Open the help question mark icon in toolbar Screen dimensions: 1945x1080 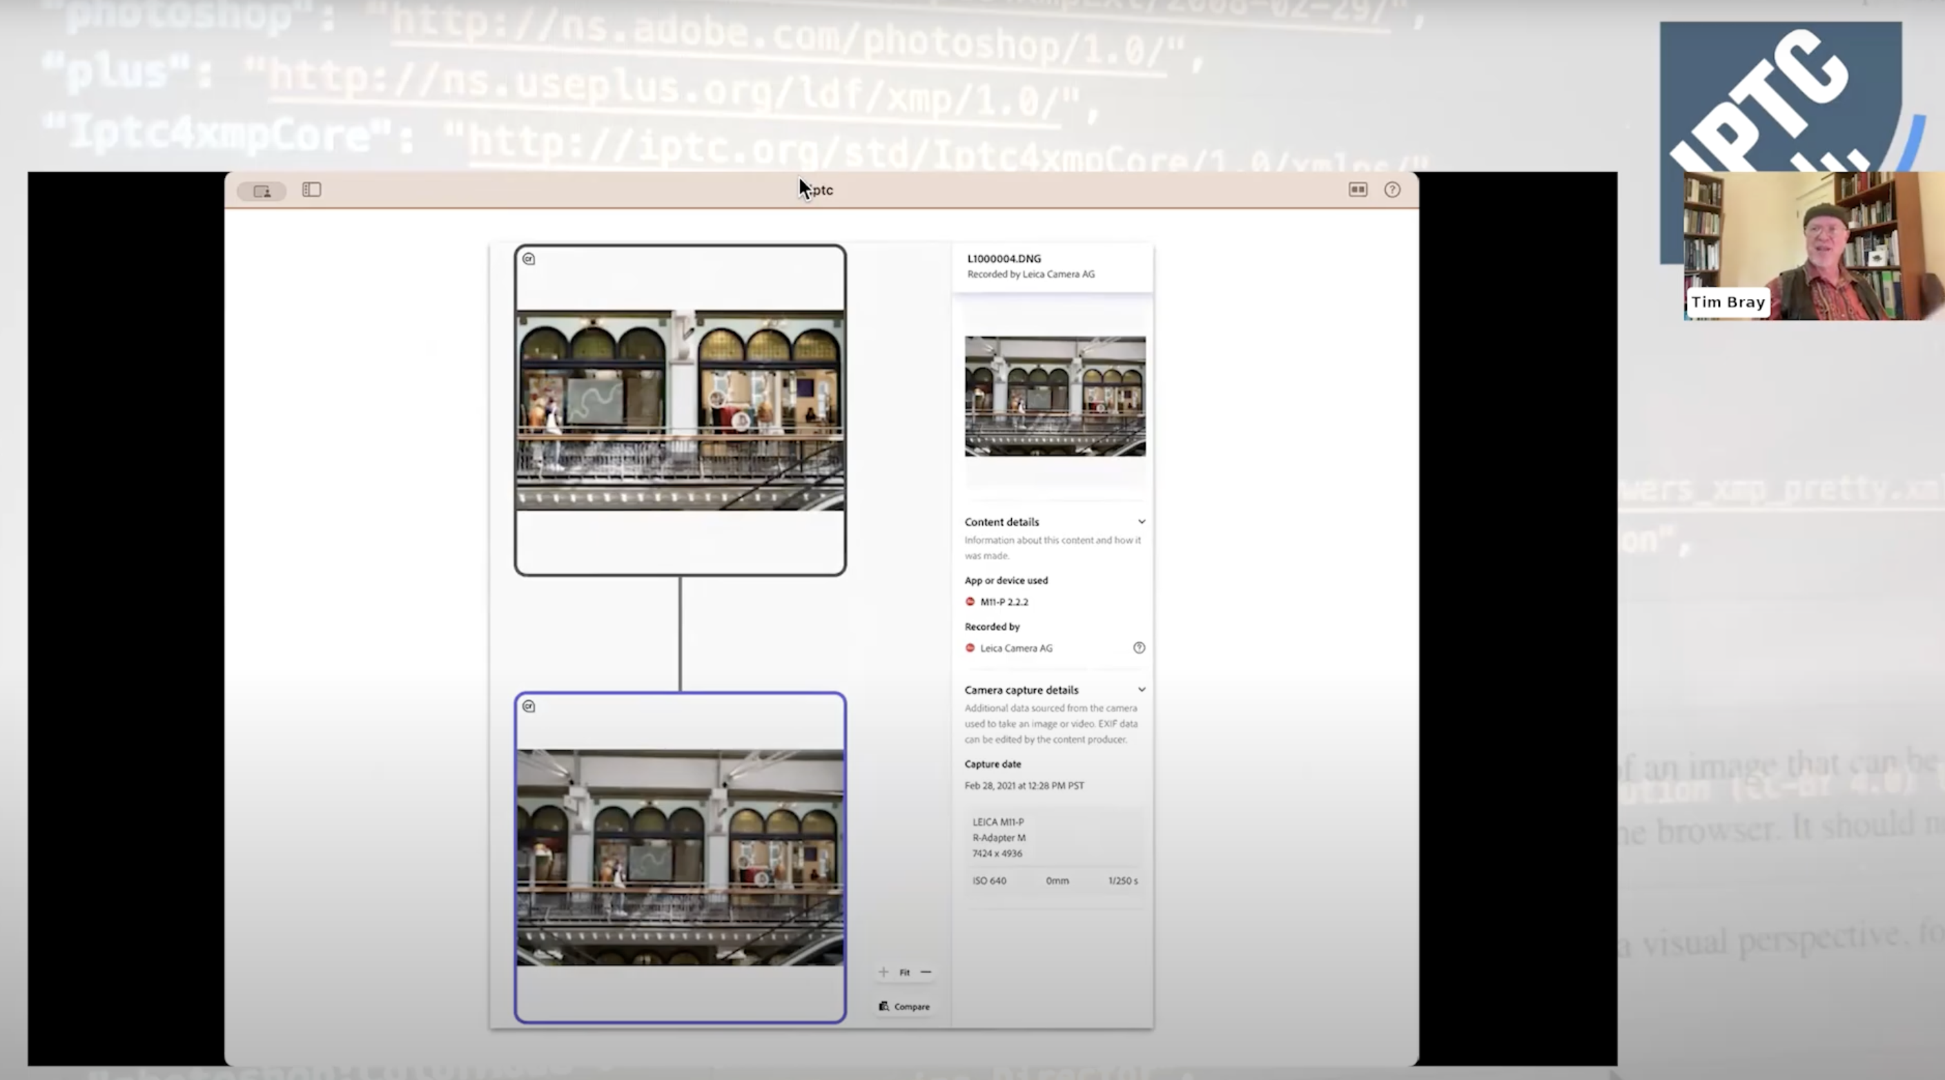[x=1392, y=190]
